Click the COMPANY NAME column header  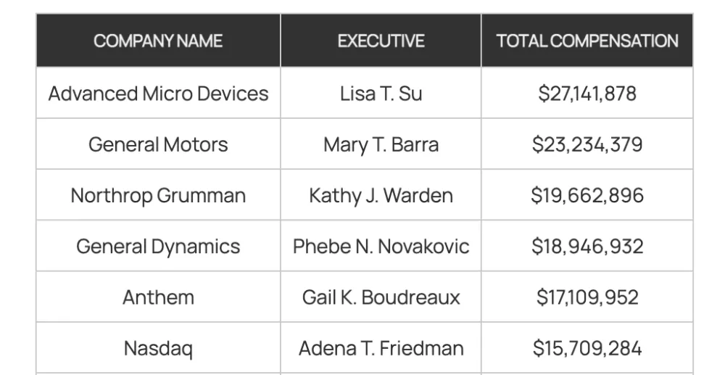coord(158,41)
